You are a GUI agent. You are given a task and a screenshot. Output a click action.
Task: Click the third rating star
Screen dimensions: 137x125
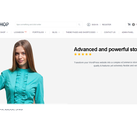[83, 54]
